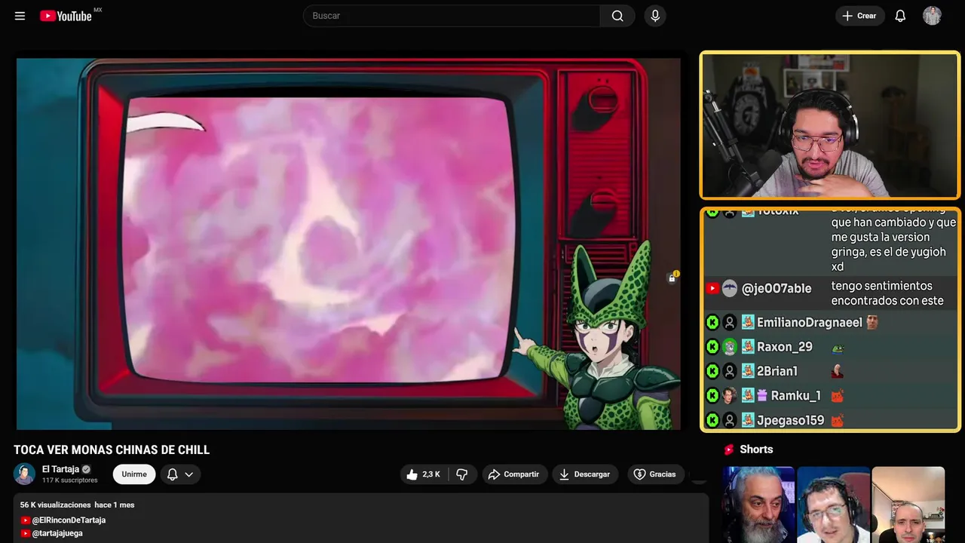Click Ramku_1 chat username
965x543 pixels.
[x=795, y=395]
